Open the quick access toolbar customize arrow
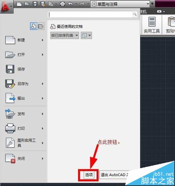Viewport: 175px width, 186px height. pyautogui.click(x=152, y=4)
